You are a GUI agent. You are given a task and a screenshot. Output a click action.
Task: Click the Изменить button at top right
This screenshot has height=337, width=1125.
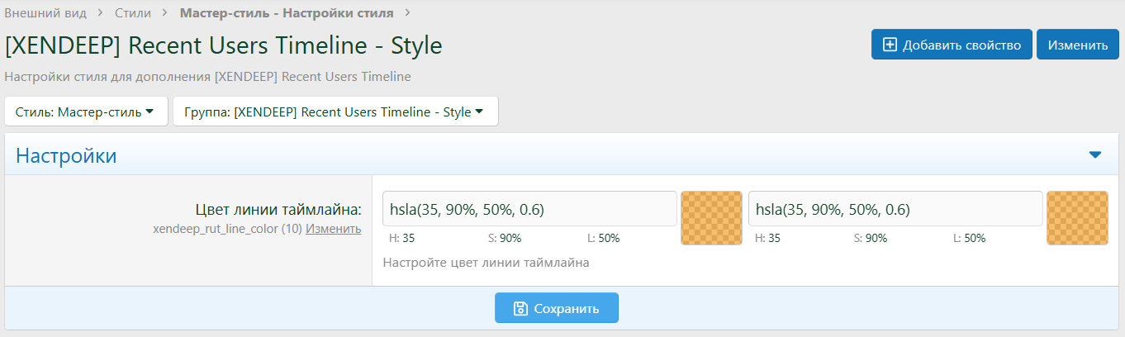[x=1078, y=45]
